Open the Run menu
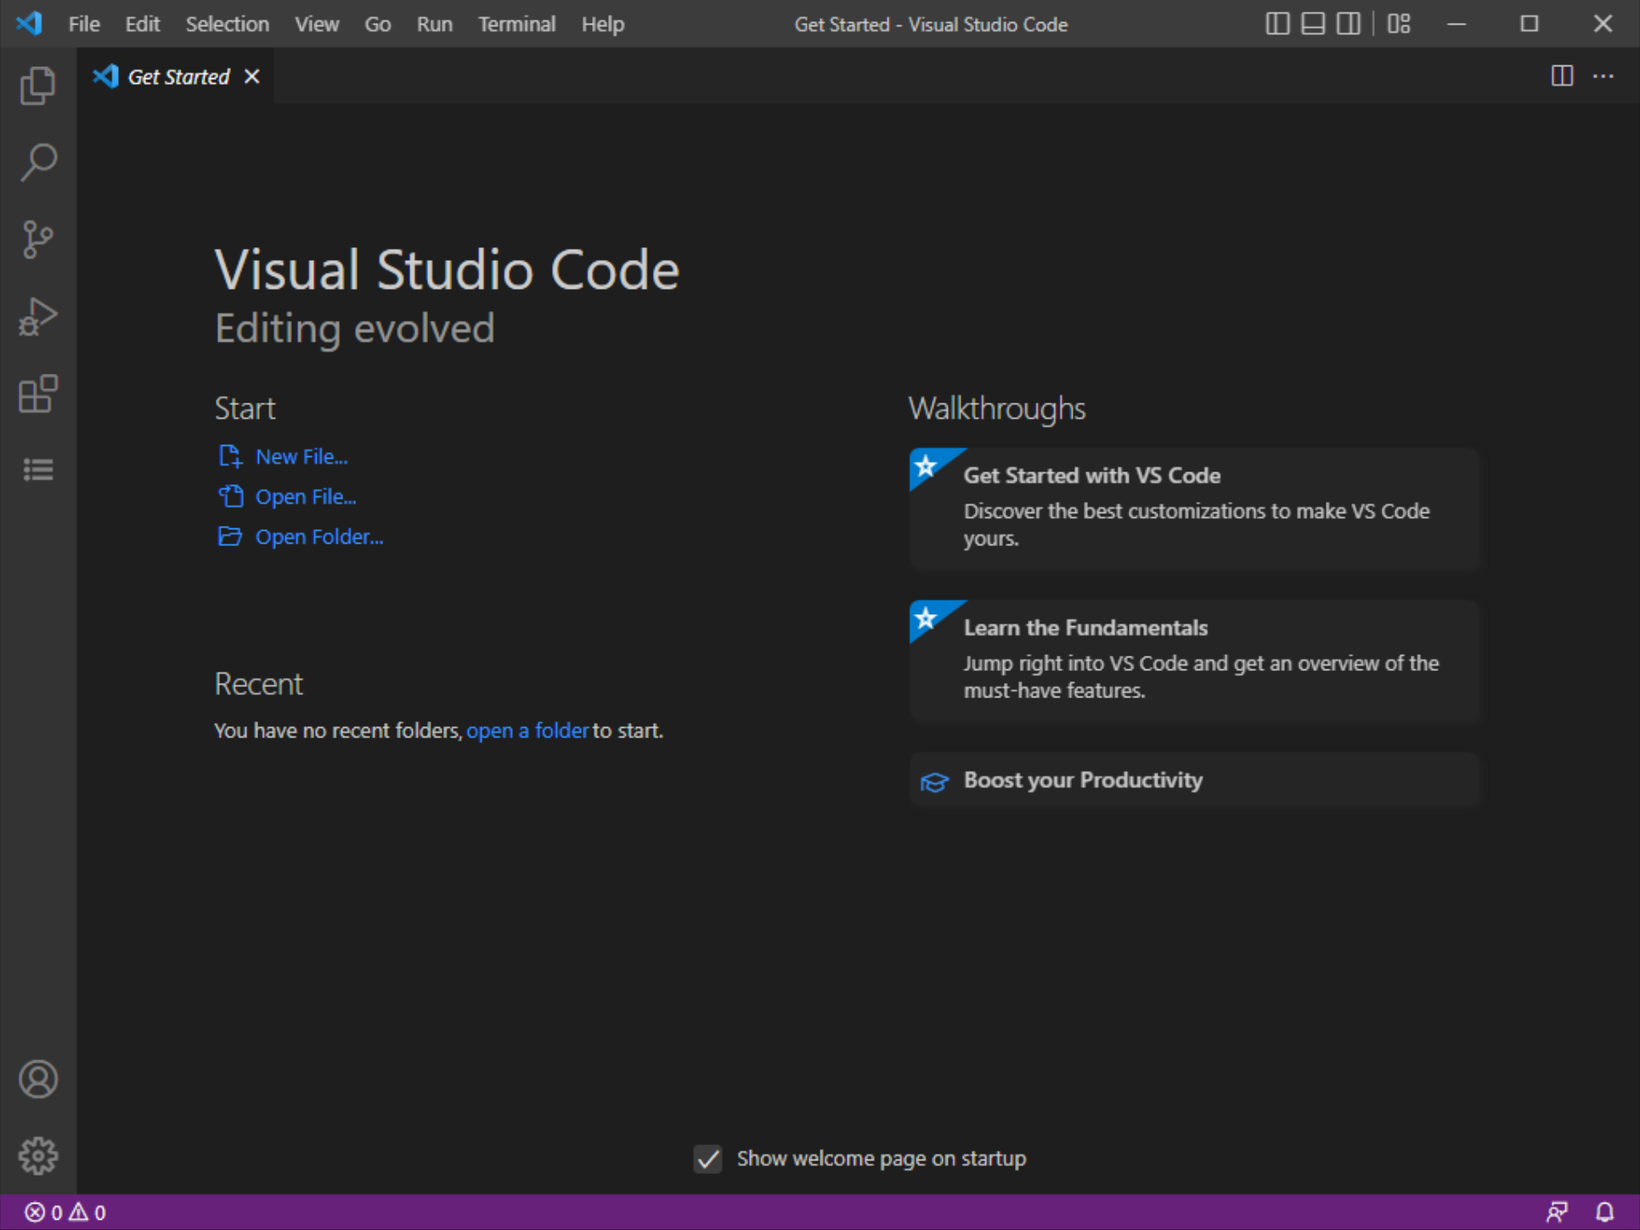Screen dimensions: 1640x1230 434,24
